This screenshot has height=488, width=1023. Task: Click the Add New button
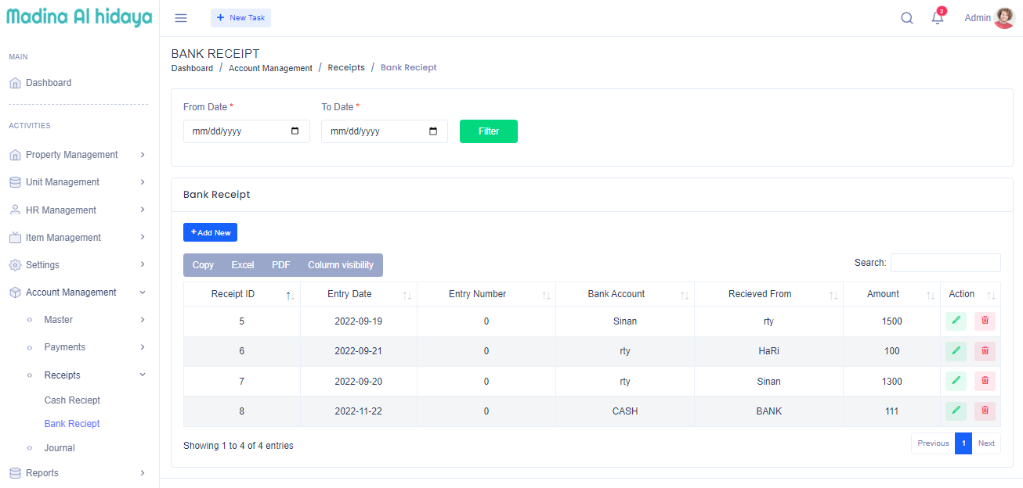click(210, 232)
